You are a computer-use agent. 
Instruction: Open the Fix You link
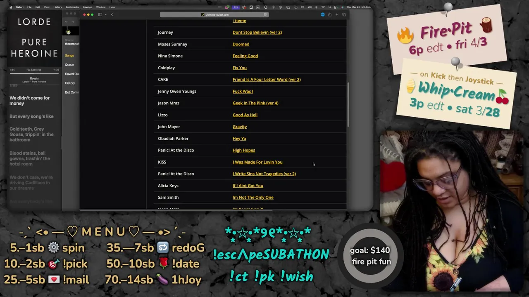point(240,68)
